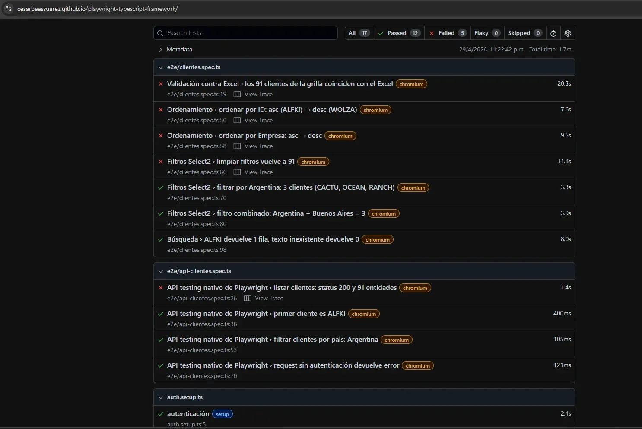Open ordenar por ID asc desc test

(262, 110)
